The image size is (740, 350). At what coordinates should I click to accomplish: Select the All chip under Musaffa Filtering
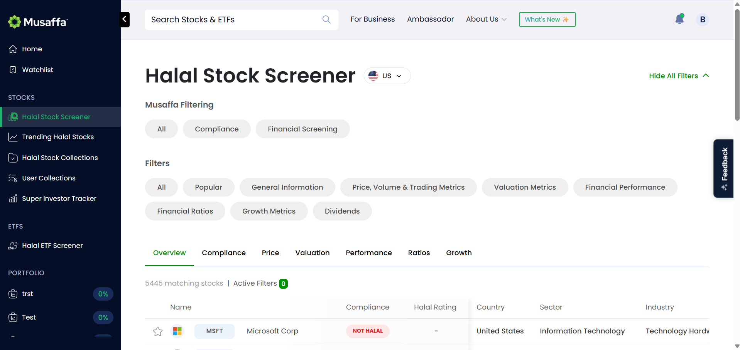click(162, 129)
